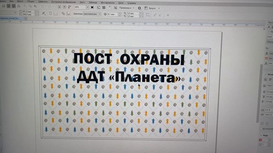Click the Options gear icon
The height and width of the screenshot is (153, 273).
[x=139, y=8]
